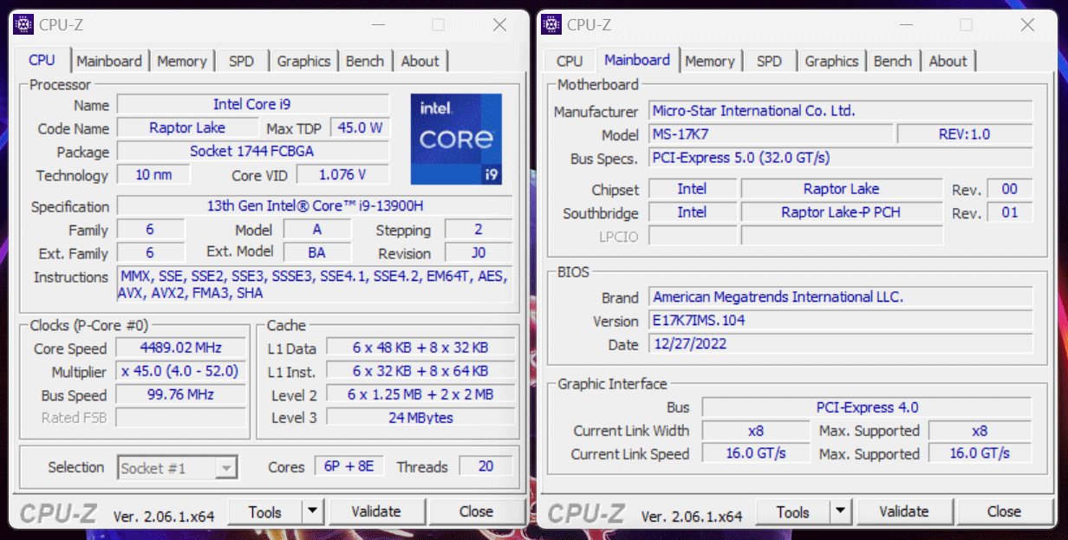Click BIOS Brand American Megatrends field
The width and height of the screenshot is (1068, 540).
pos(841,297)
